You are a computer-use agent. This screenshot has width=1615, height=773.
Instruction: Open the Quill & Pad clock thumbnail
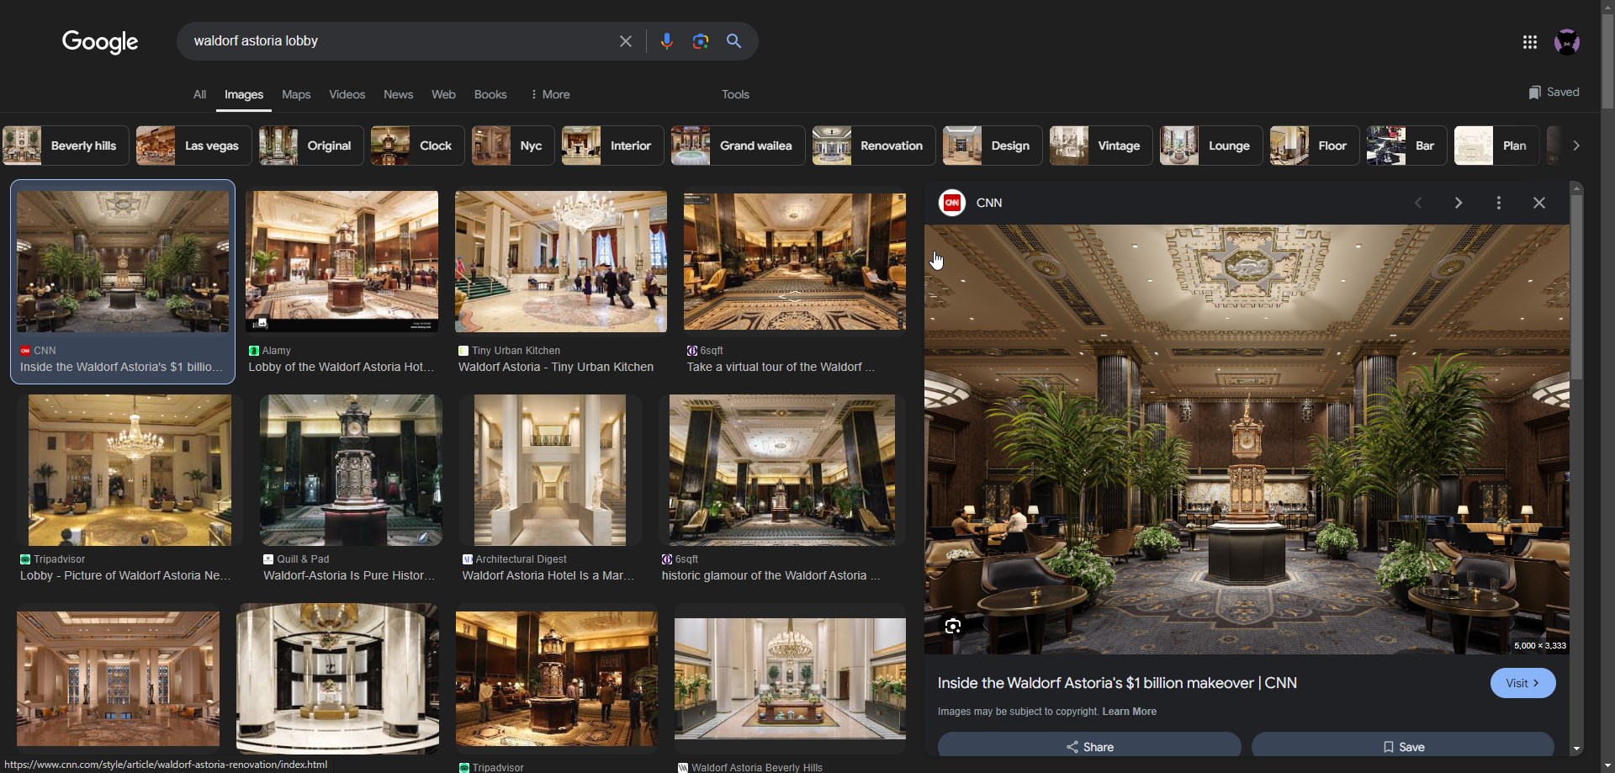pos(351,470)
